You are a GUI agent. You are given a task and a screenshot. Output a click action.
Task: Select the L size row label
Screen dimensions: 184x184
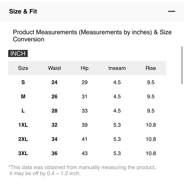(23, 111)
